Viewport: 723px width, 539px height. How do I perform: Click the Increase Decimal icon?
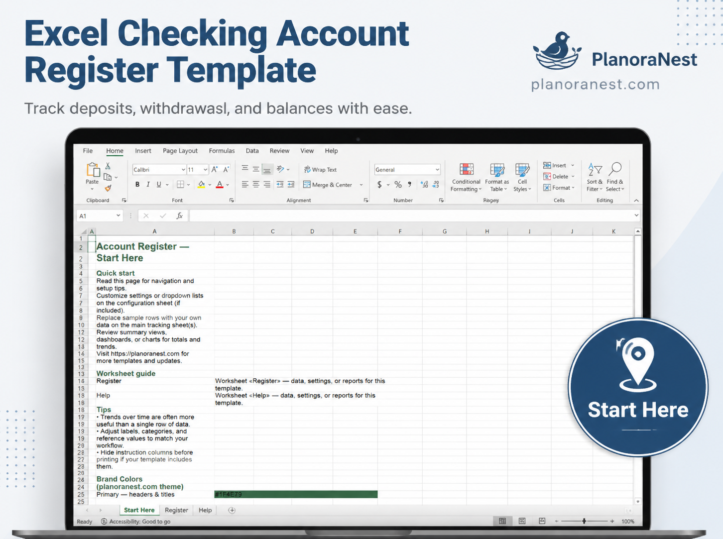(x=424, y=185)
